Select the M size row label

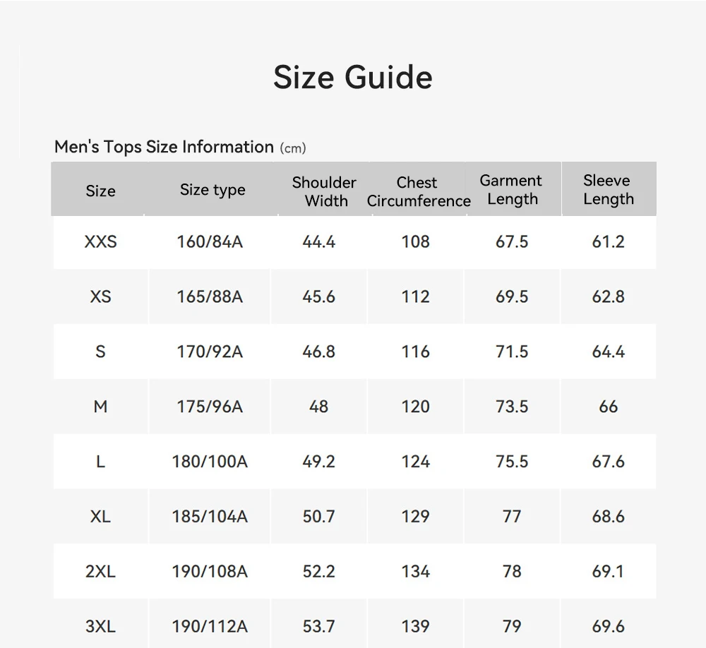pyautogui.click(x=100, y=407)
